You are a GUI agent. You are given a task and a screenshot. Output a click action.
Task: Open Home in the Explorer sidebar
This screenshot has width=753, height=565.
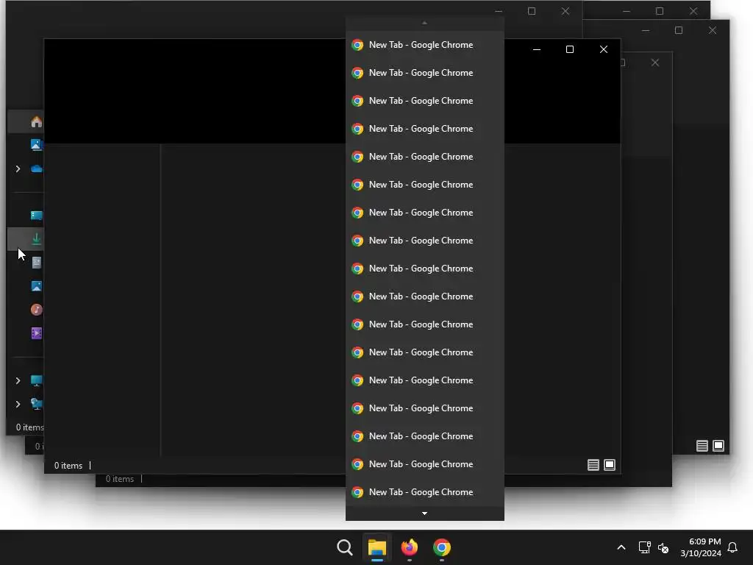click(x=37, y=122)
